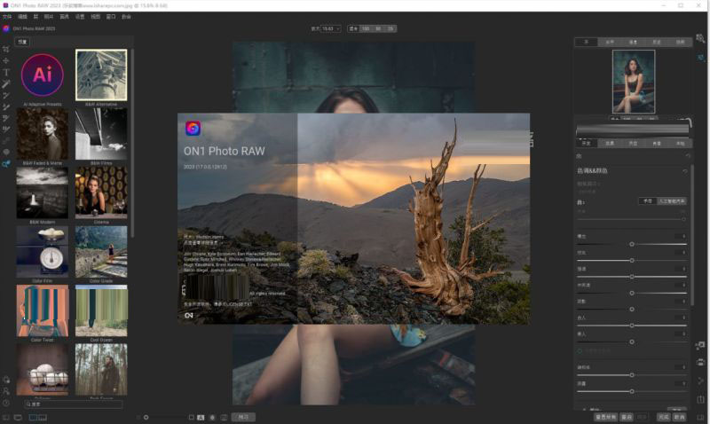Click the AI auto button beside 手动
This screenshot has height=424, width=710.
point(672,201)
